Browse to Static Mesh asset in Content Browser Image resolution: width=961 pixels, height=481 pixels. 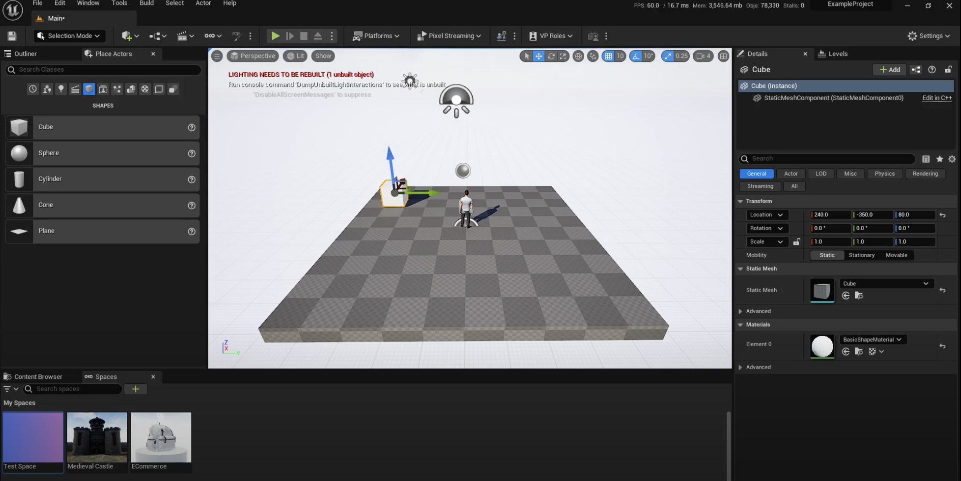(x=858, y=295)
